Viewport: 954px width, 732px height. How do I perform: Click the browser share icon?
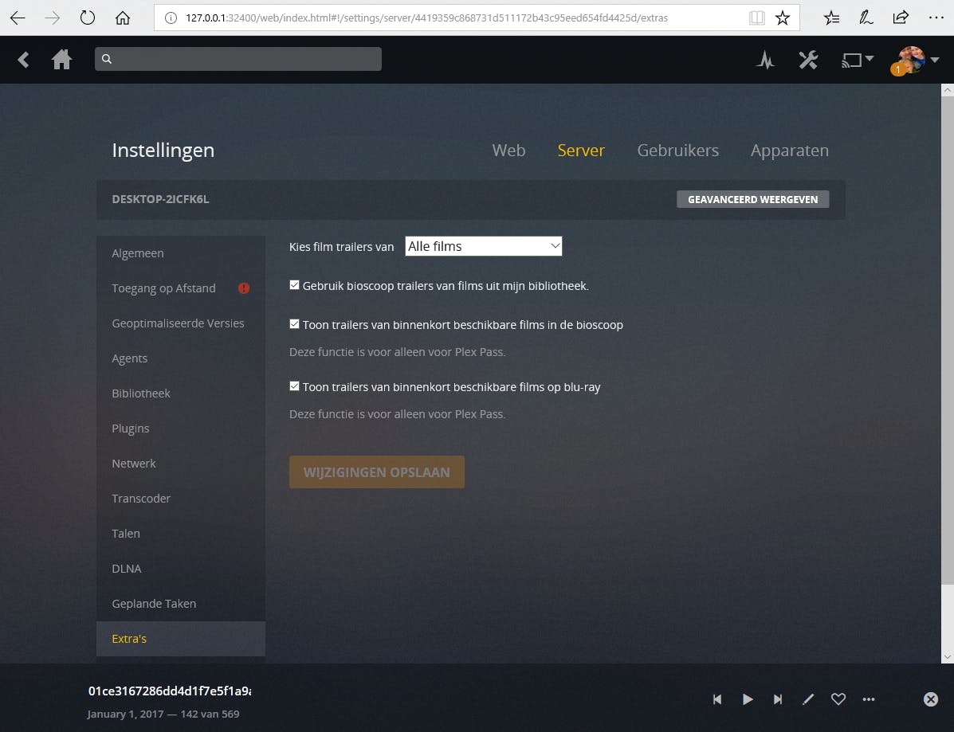pyautogui.click(x=901, y=18)
